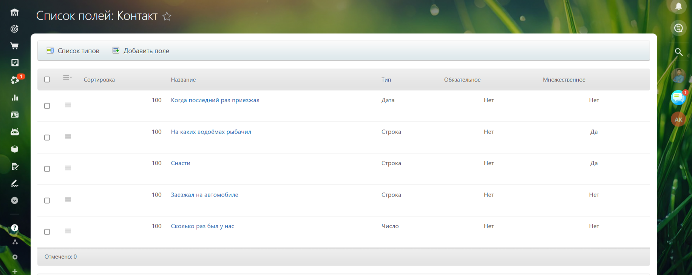The height and width of the screenshot is (275, 692).
Task: Open the help question mark icon
Action: 15,228
